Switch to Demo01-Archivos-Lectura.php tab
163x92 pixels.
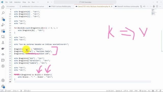[x=127, y=6]
